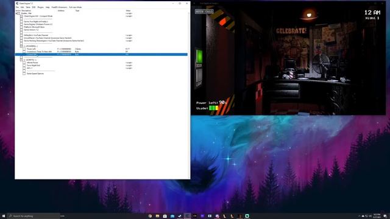390x219 pixels.
Task: Tick the Power Left entry checkbox
Action: [x=24, y=49]
